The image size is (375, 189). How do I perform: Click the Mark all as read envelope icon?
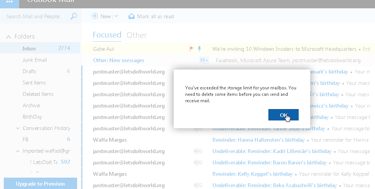132,16
